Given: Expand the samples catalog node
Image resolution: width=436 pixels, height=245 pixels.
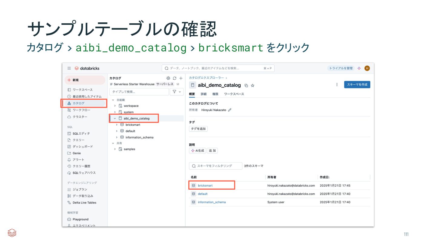Looking at the screenshot, I should (x=115, y=149).
